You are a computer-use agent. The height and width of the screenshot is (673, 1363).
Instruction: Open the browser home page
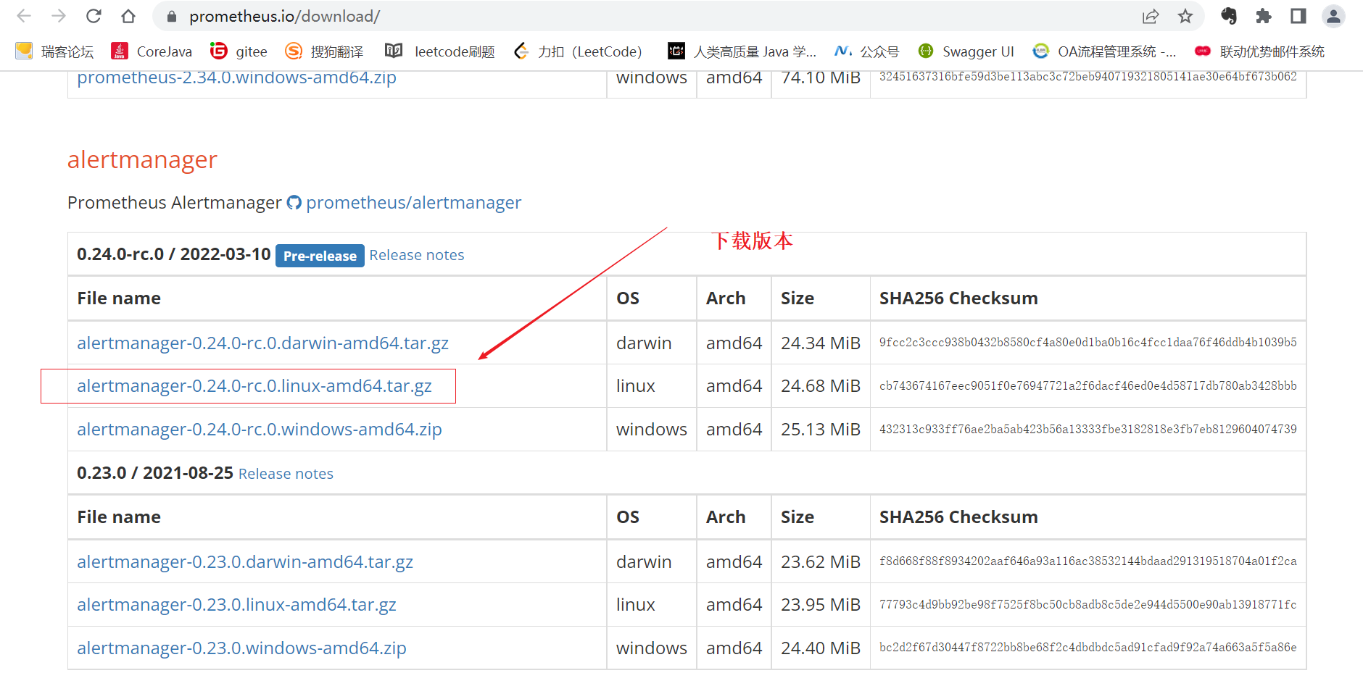129,16
